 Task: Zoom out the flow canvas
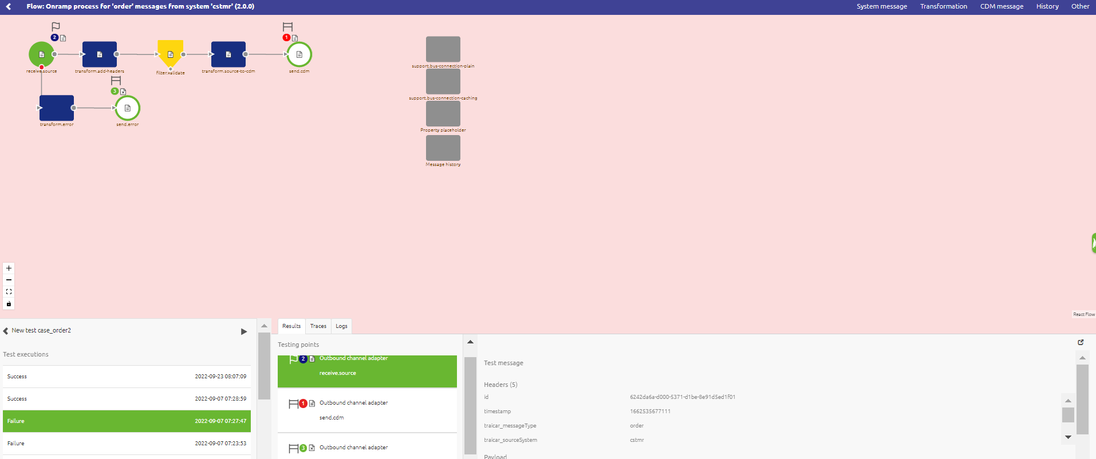pyautogui.click(x=9, y=280)
